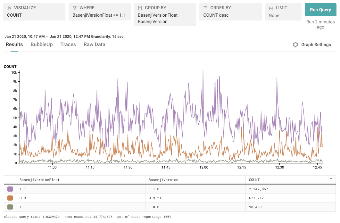340x223 pixels.
Task: Click the WHERE filter funnel icon
Action: [x=75, y=8]
